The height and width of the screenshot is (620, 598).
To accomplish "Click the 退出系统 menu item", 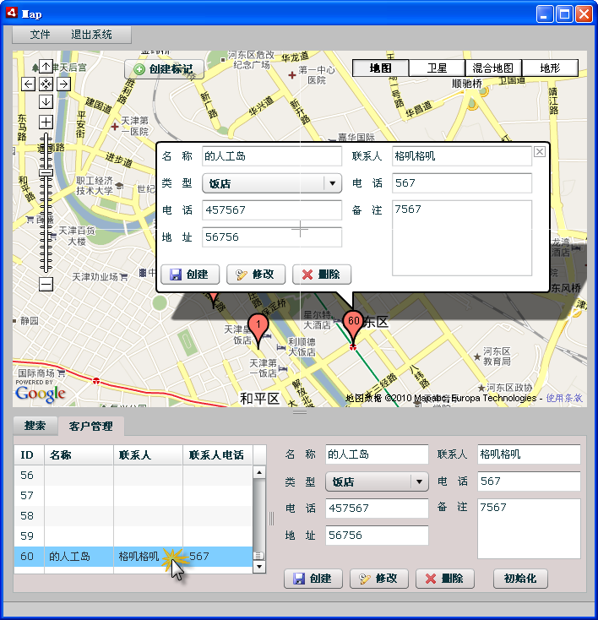I will 91,35.
